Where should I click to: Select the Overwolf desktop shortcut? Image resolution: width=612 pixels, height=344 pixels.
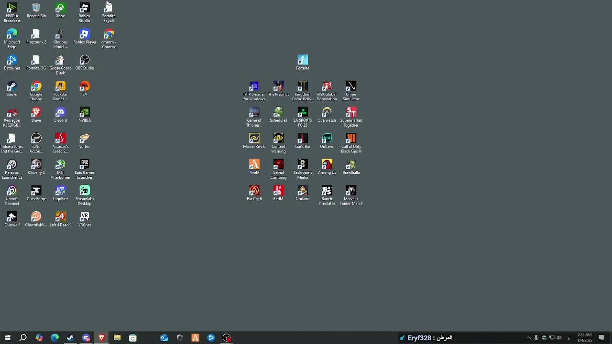pyautogui.click(x=12, y=219)
